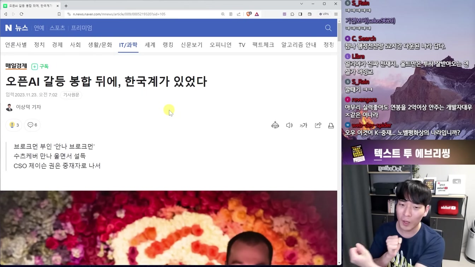Click the news search magnifier icon
The height and width of the screenshot is (267, 475).
[x=328, y=28]
